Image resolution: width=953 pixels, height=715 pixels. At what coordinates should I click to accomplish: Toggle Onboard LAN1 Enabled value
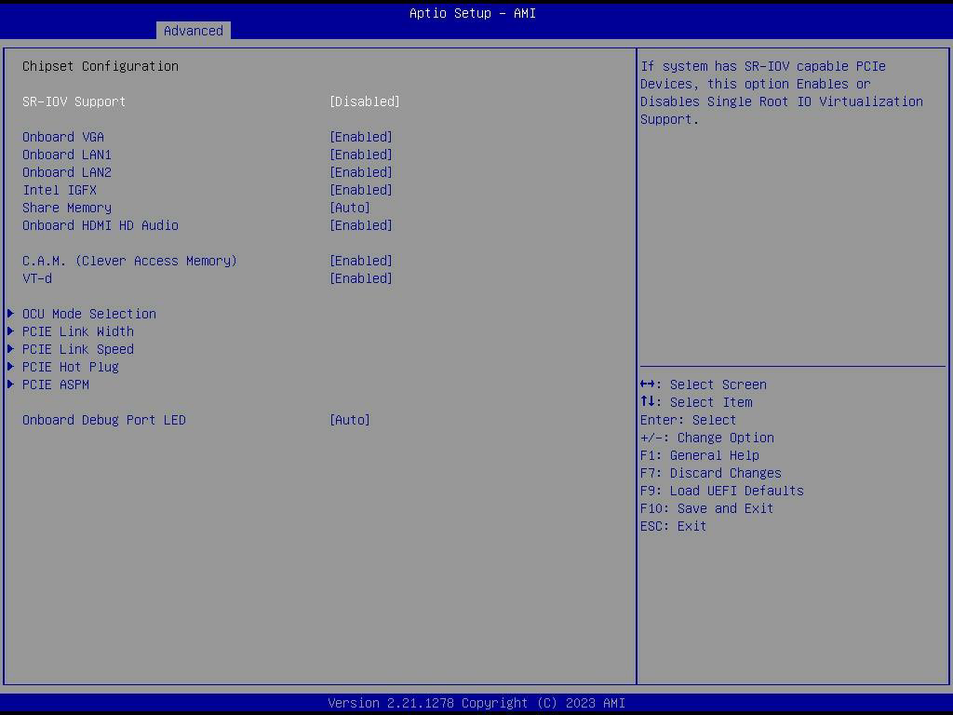[x=360, y=155]
